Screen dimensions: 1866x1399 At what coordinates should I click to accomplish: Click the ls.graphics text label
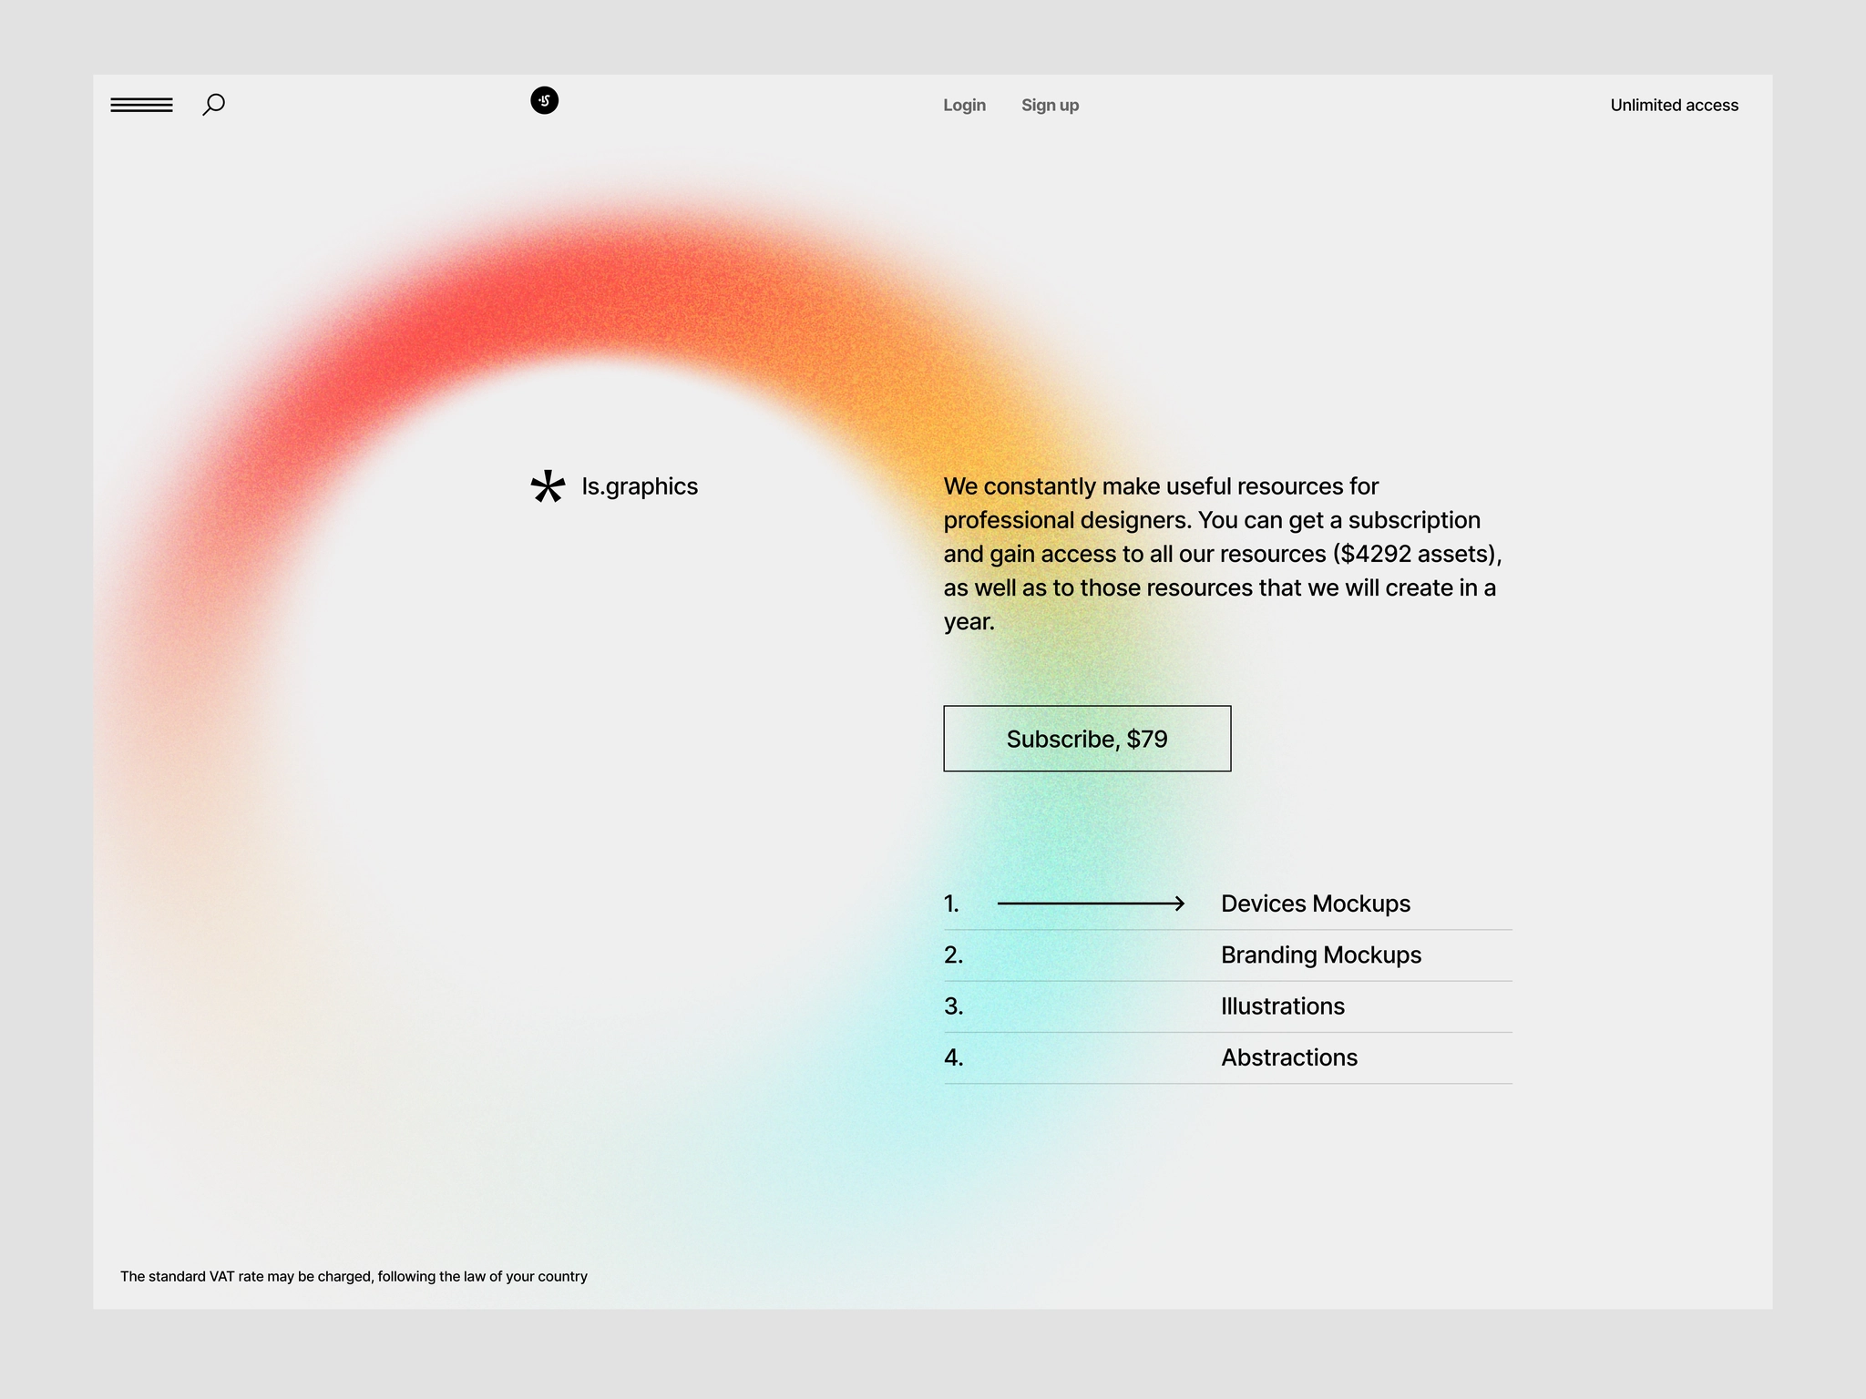point(639,486)
